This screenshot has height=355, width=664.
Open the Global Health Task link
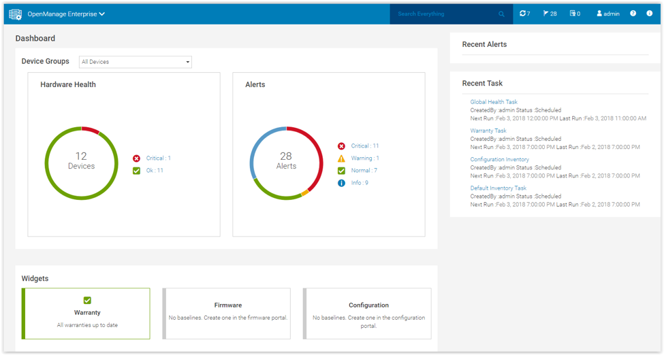point(494,102)
